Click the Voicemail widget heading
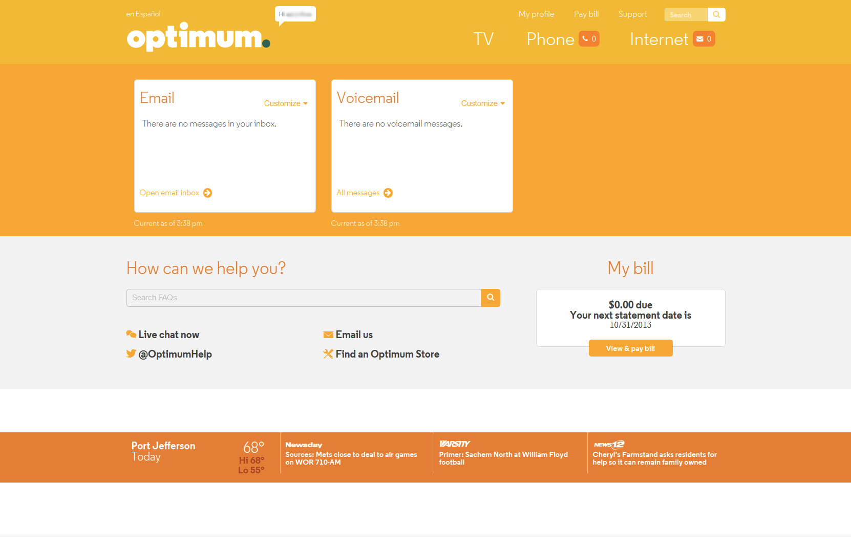Image resolution: width=851 pixels, height=543 pixels. (x=368, y=98)
